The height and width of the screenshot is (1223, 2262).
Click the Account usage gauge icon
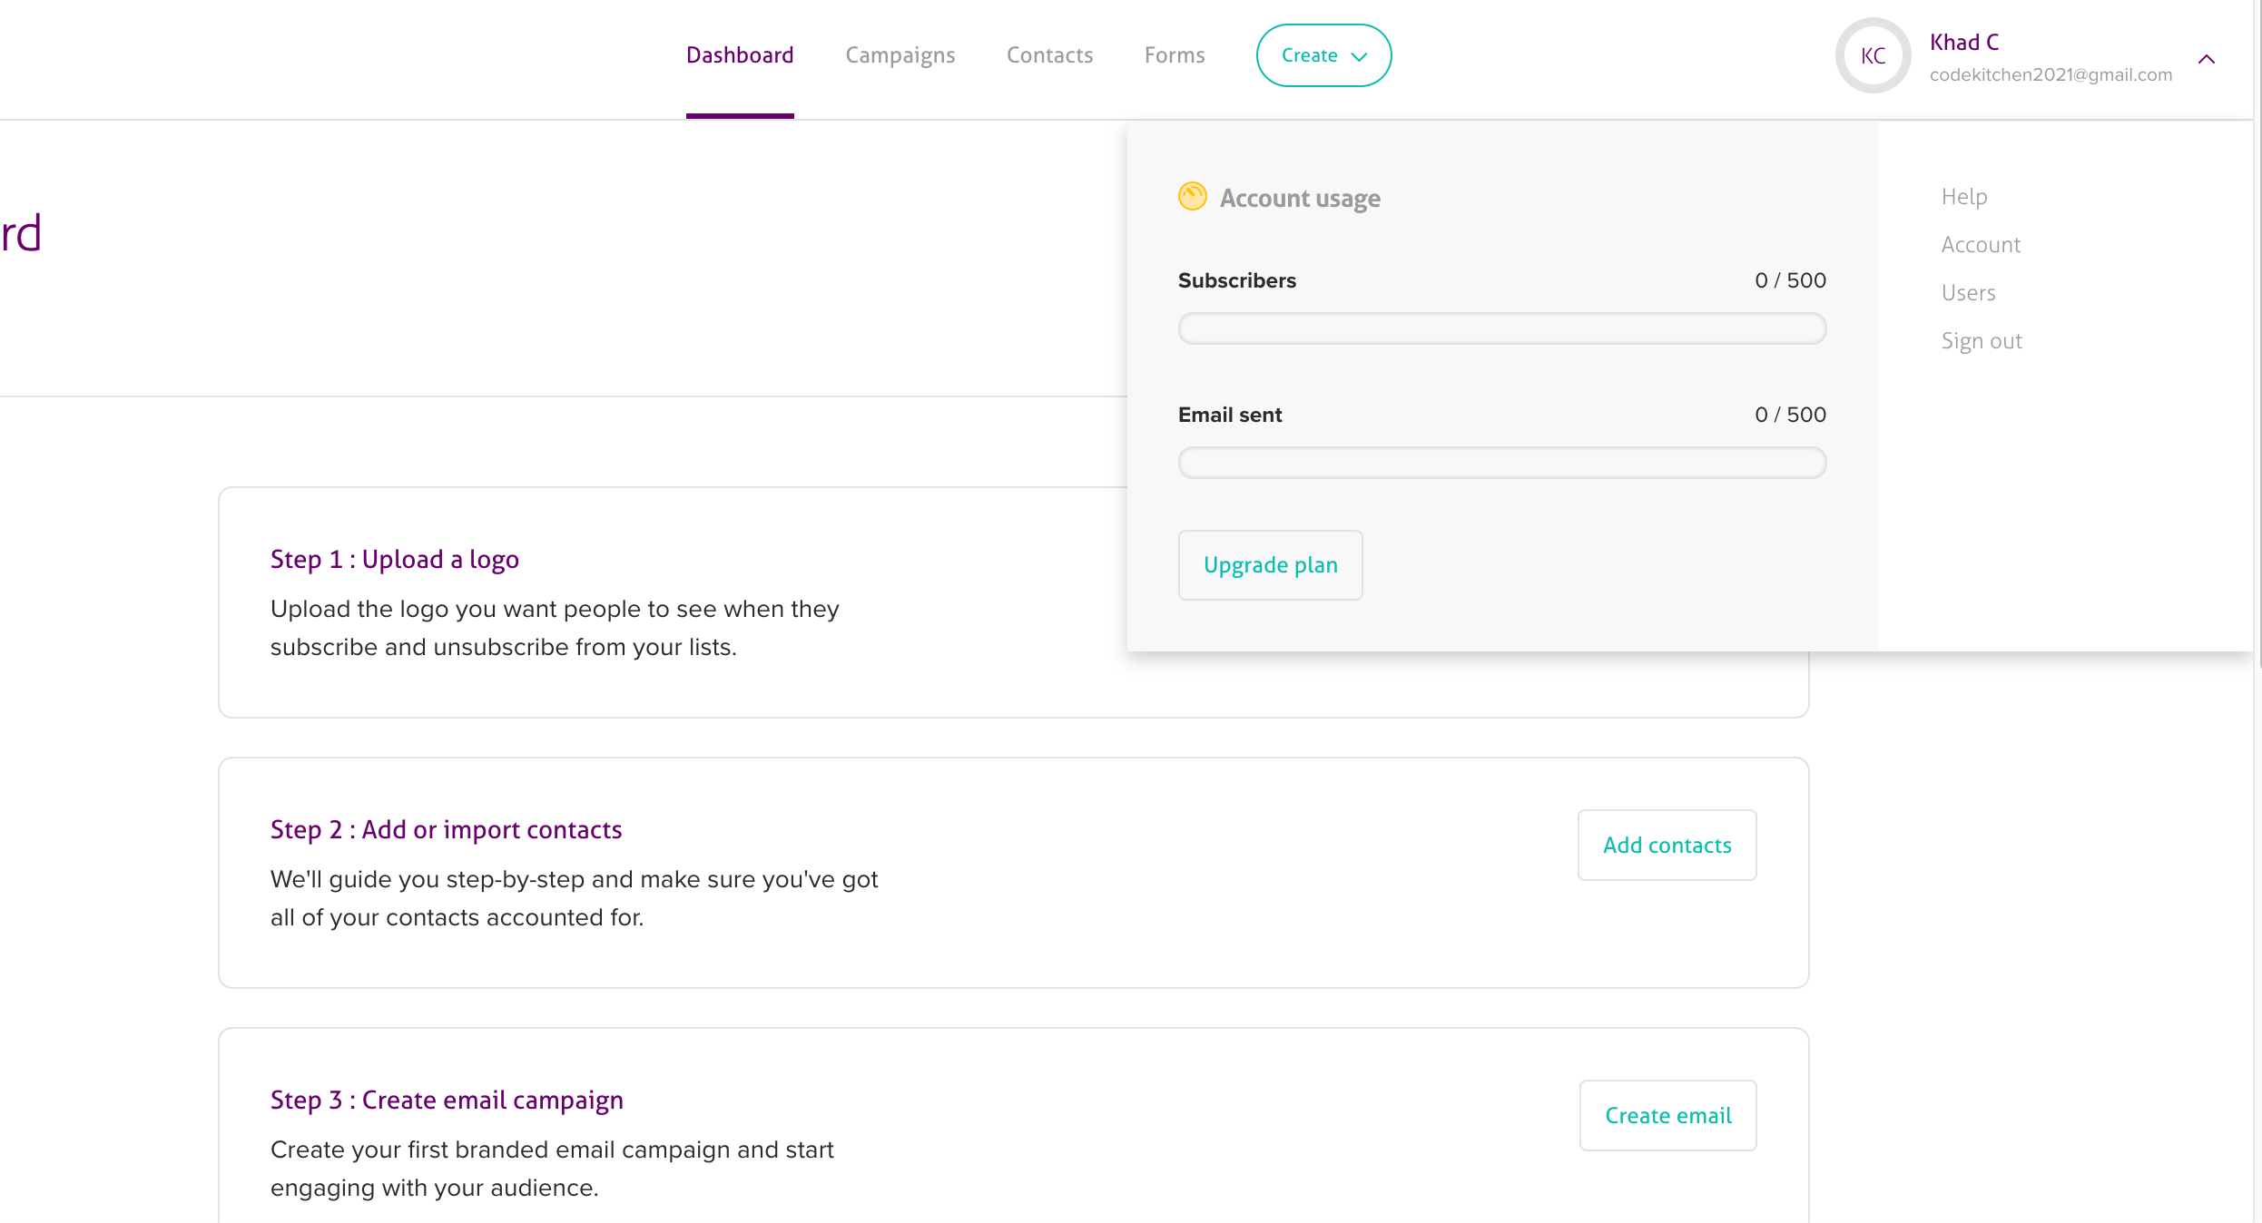[1192, 196]
